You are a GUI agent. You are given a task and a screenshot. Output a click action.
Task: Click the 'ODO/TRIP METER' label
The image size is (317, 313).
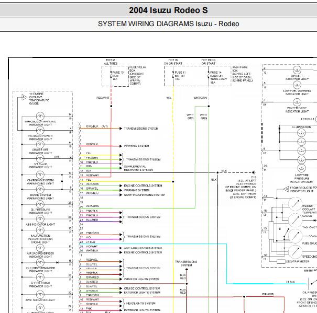(298, 261)
